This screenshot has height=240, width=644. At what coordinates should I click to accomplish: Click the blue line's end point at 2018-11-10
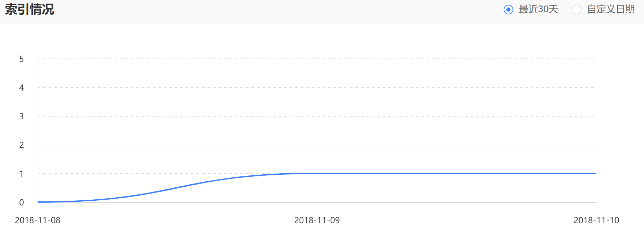tap(596, 173)
